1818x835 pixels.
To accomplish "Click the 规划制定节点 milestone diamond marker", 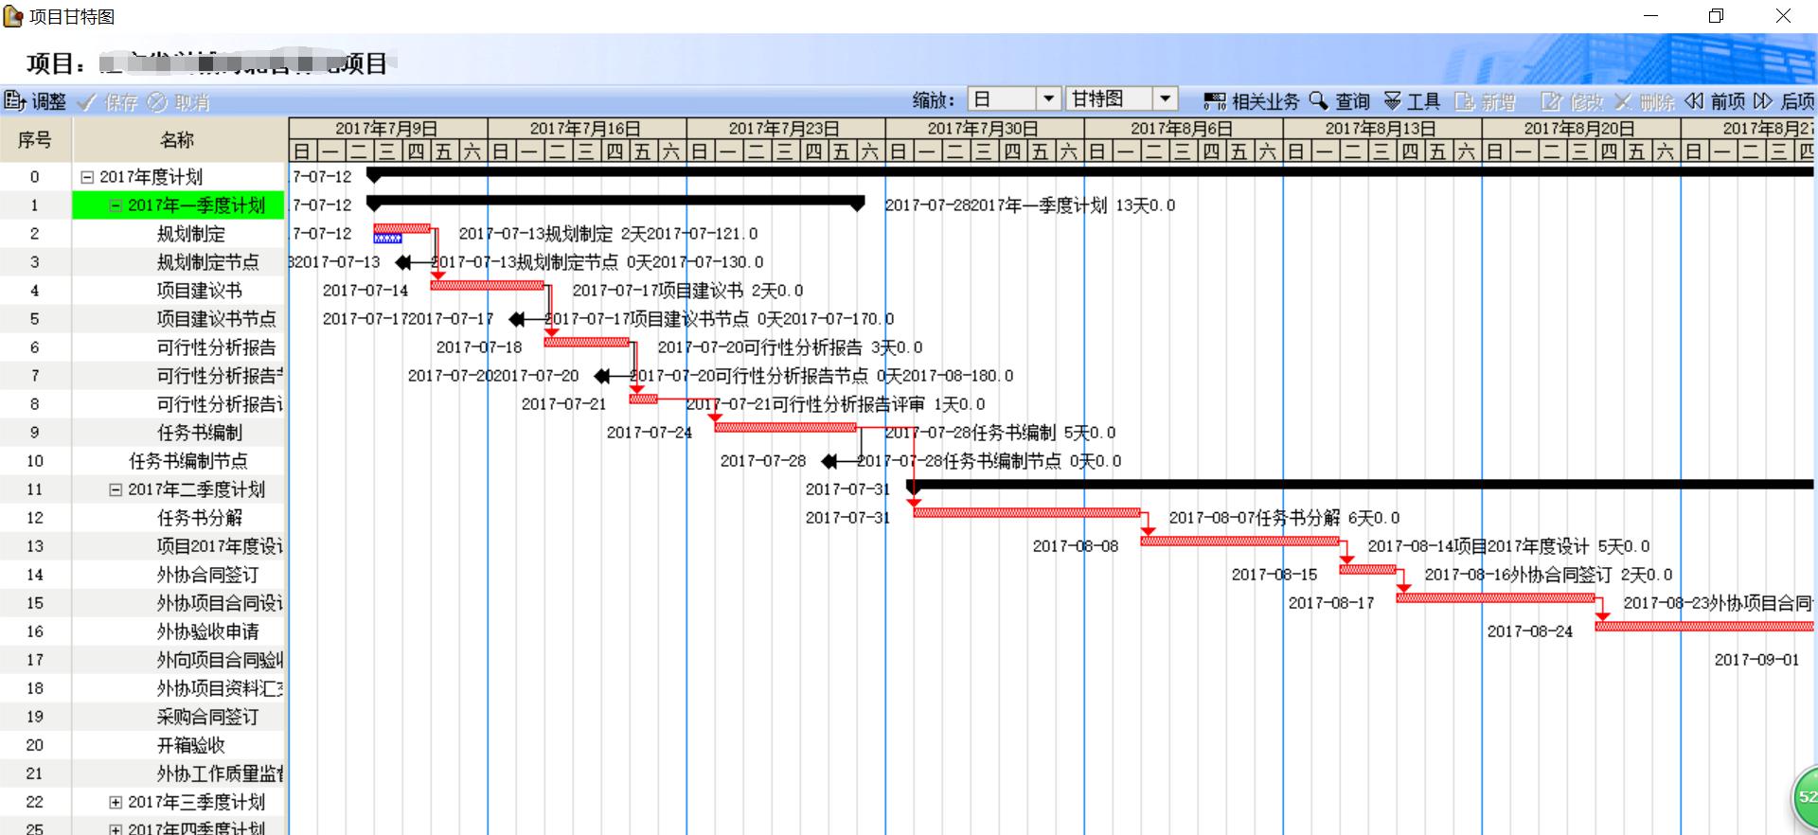I will [404, 262].
